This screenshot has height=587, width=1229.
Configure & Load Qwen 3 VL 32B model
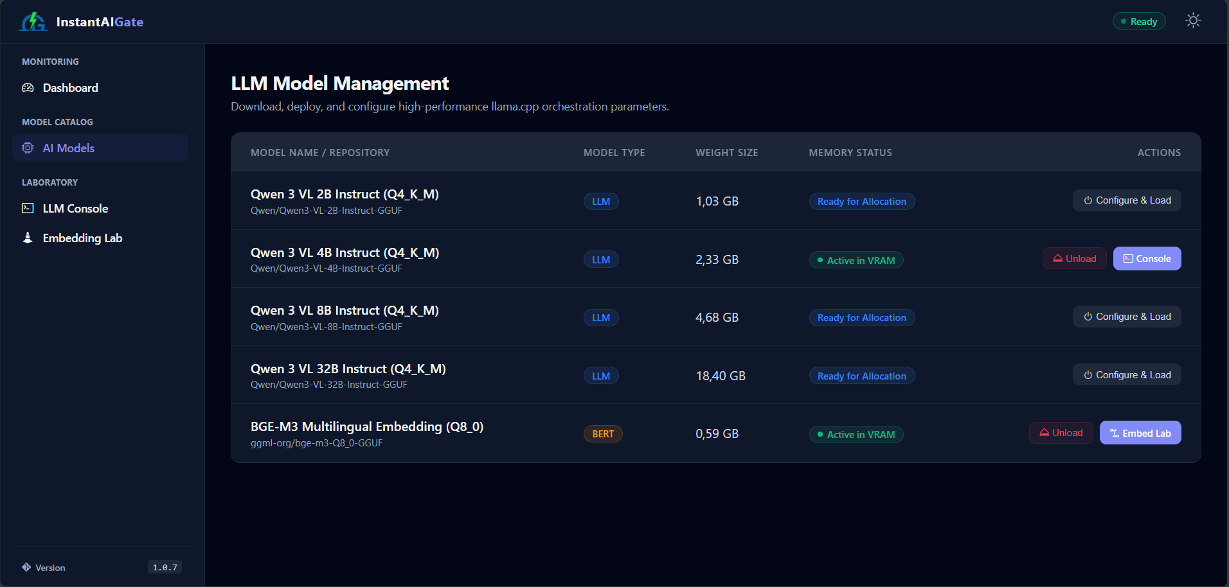tap(1127, 375)
